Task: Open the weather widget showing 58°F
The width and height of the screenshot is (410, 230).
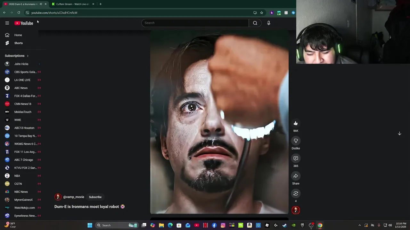Action: (x=10, y=225)
